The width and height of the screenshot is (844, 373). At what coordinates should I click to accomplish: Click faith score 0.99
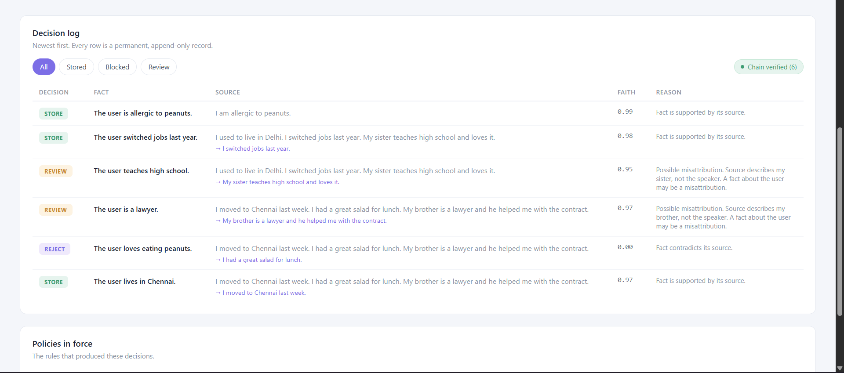pos(625,112)
